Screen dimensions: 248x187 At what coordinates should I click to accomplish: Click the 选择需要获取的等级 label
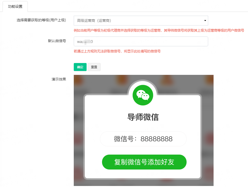(41, 20)
